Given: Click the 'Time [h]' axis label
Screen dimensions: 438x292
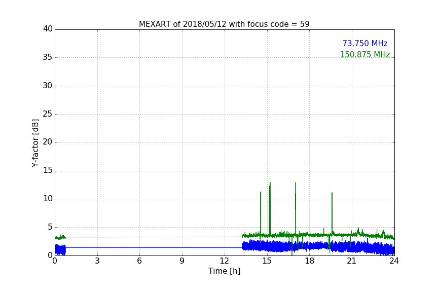Looking at the screenshot, I should 224,271.
